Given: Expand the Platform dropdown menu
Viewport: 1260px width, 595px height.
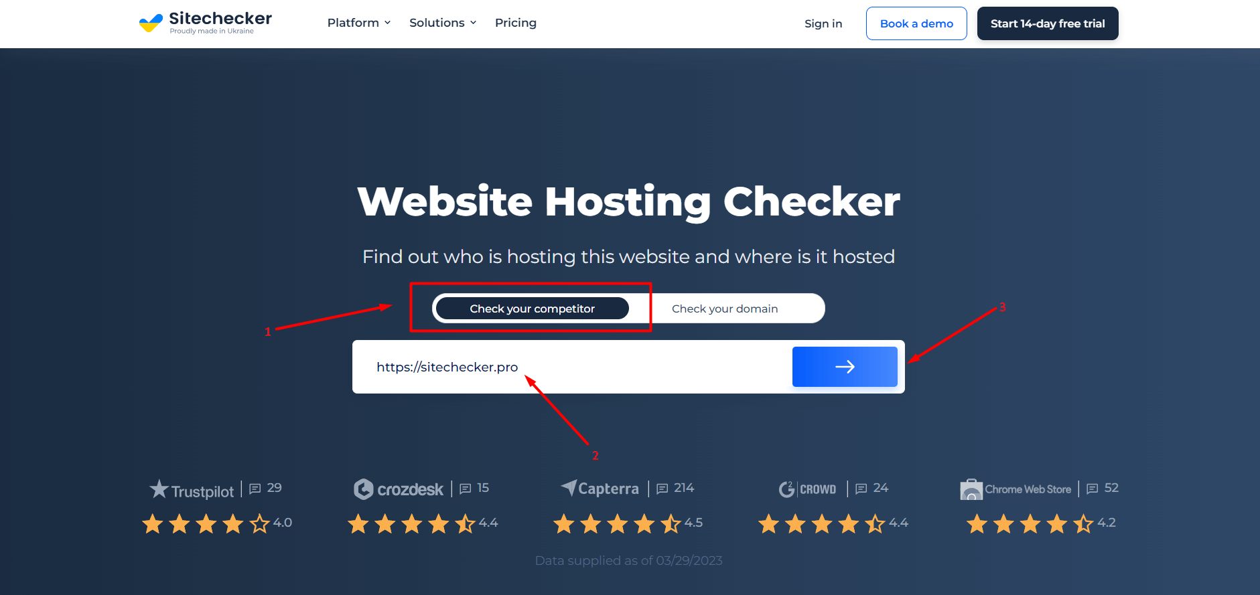Looking at the screenshot, I should click(x=359, y=23).
